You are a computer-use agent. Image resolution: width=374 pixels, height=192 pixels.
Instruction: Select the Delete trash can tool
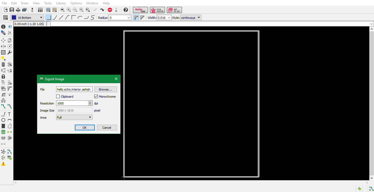click(3, 64)
